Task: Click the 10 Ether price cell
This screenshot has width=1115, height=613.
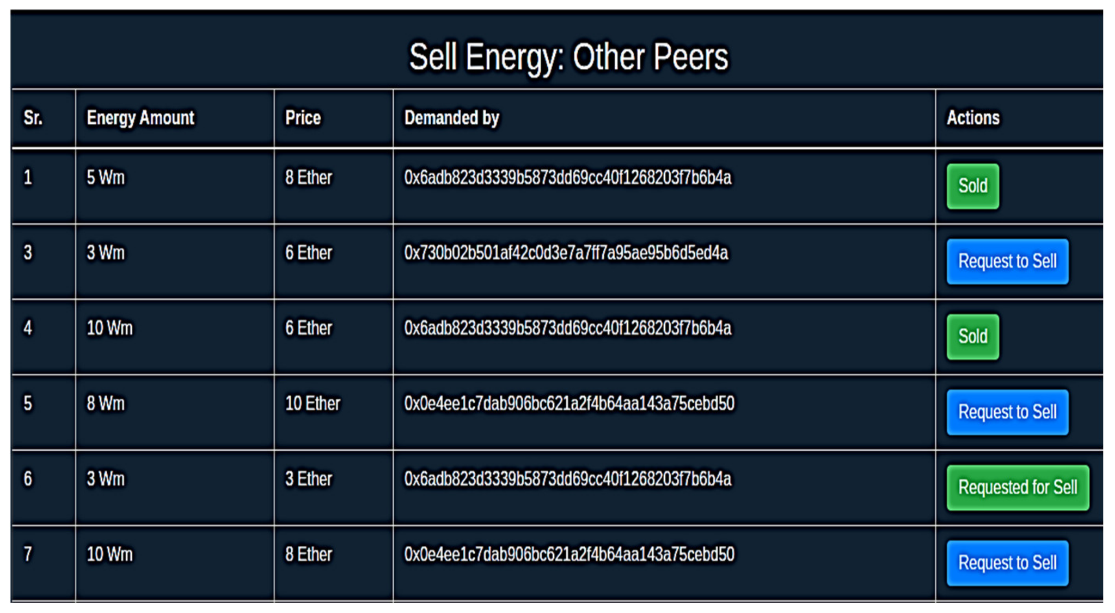Action: pyautogui.click(x=313, y=403)
